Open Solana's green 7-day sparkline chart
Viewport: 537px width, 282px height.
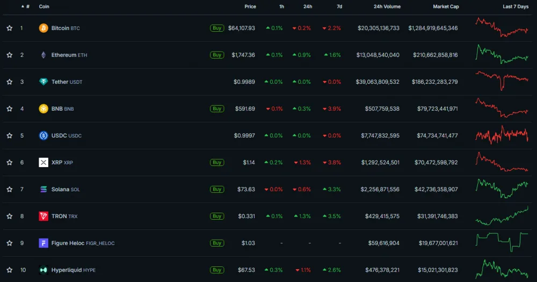coord(502,189)
